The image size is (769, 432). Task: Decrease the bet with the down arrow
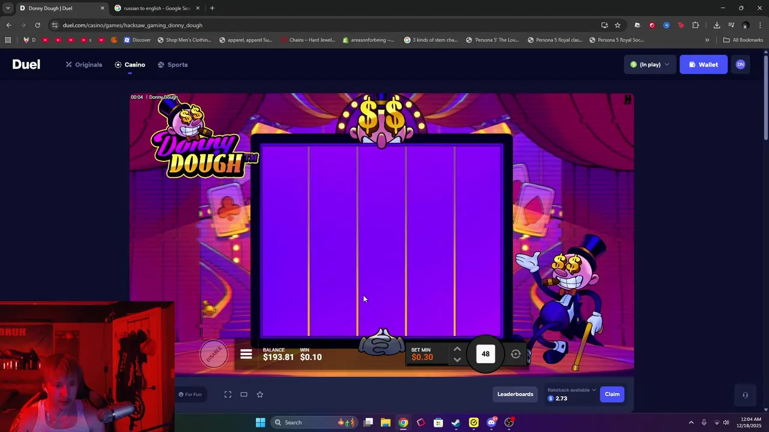coord(457,360)
